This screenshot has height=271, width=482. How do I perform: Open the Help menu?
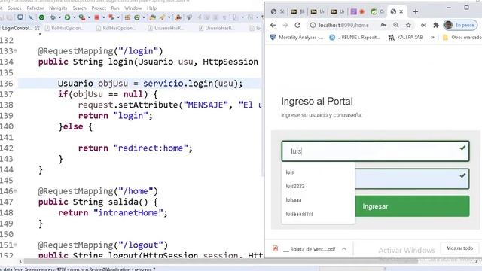[x=151, y=8]
